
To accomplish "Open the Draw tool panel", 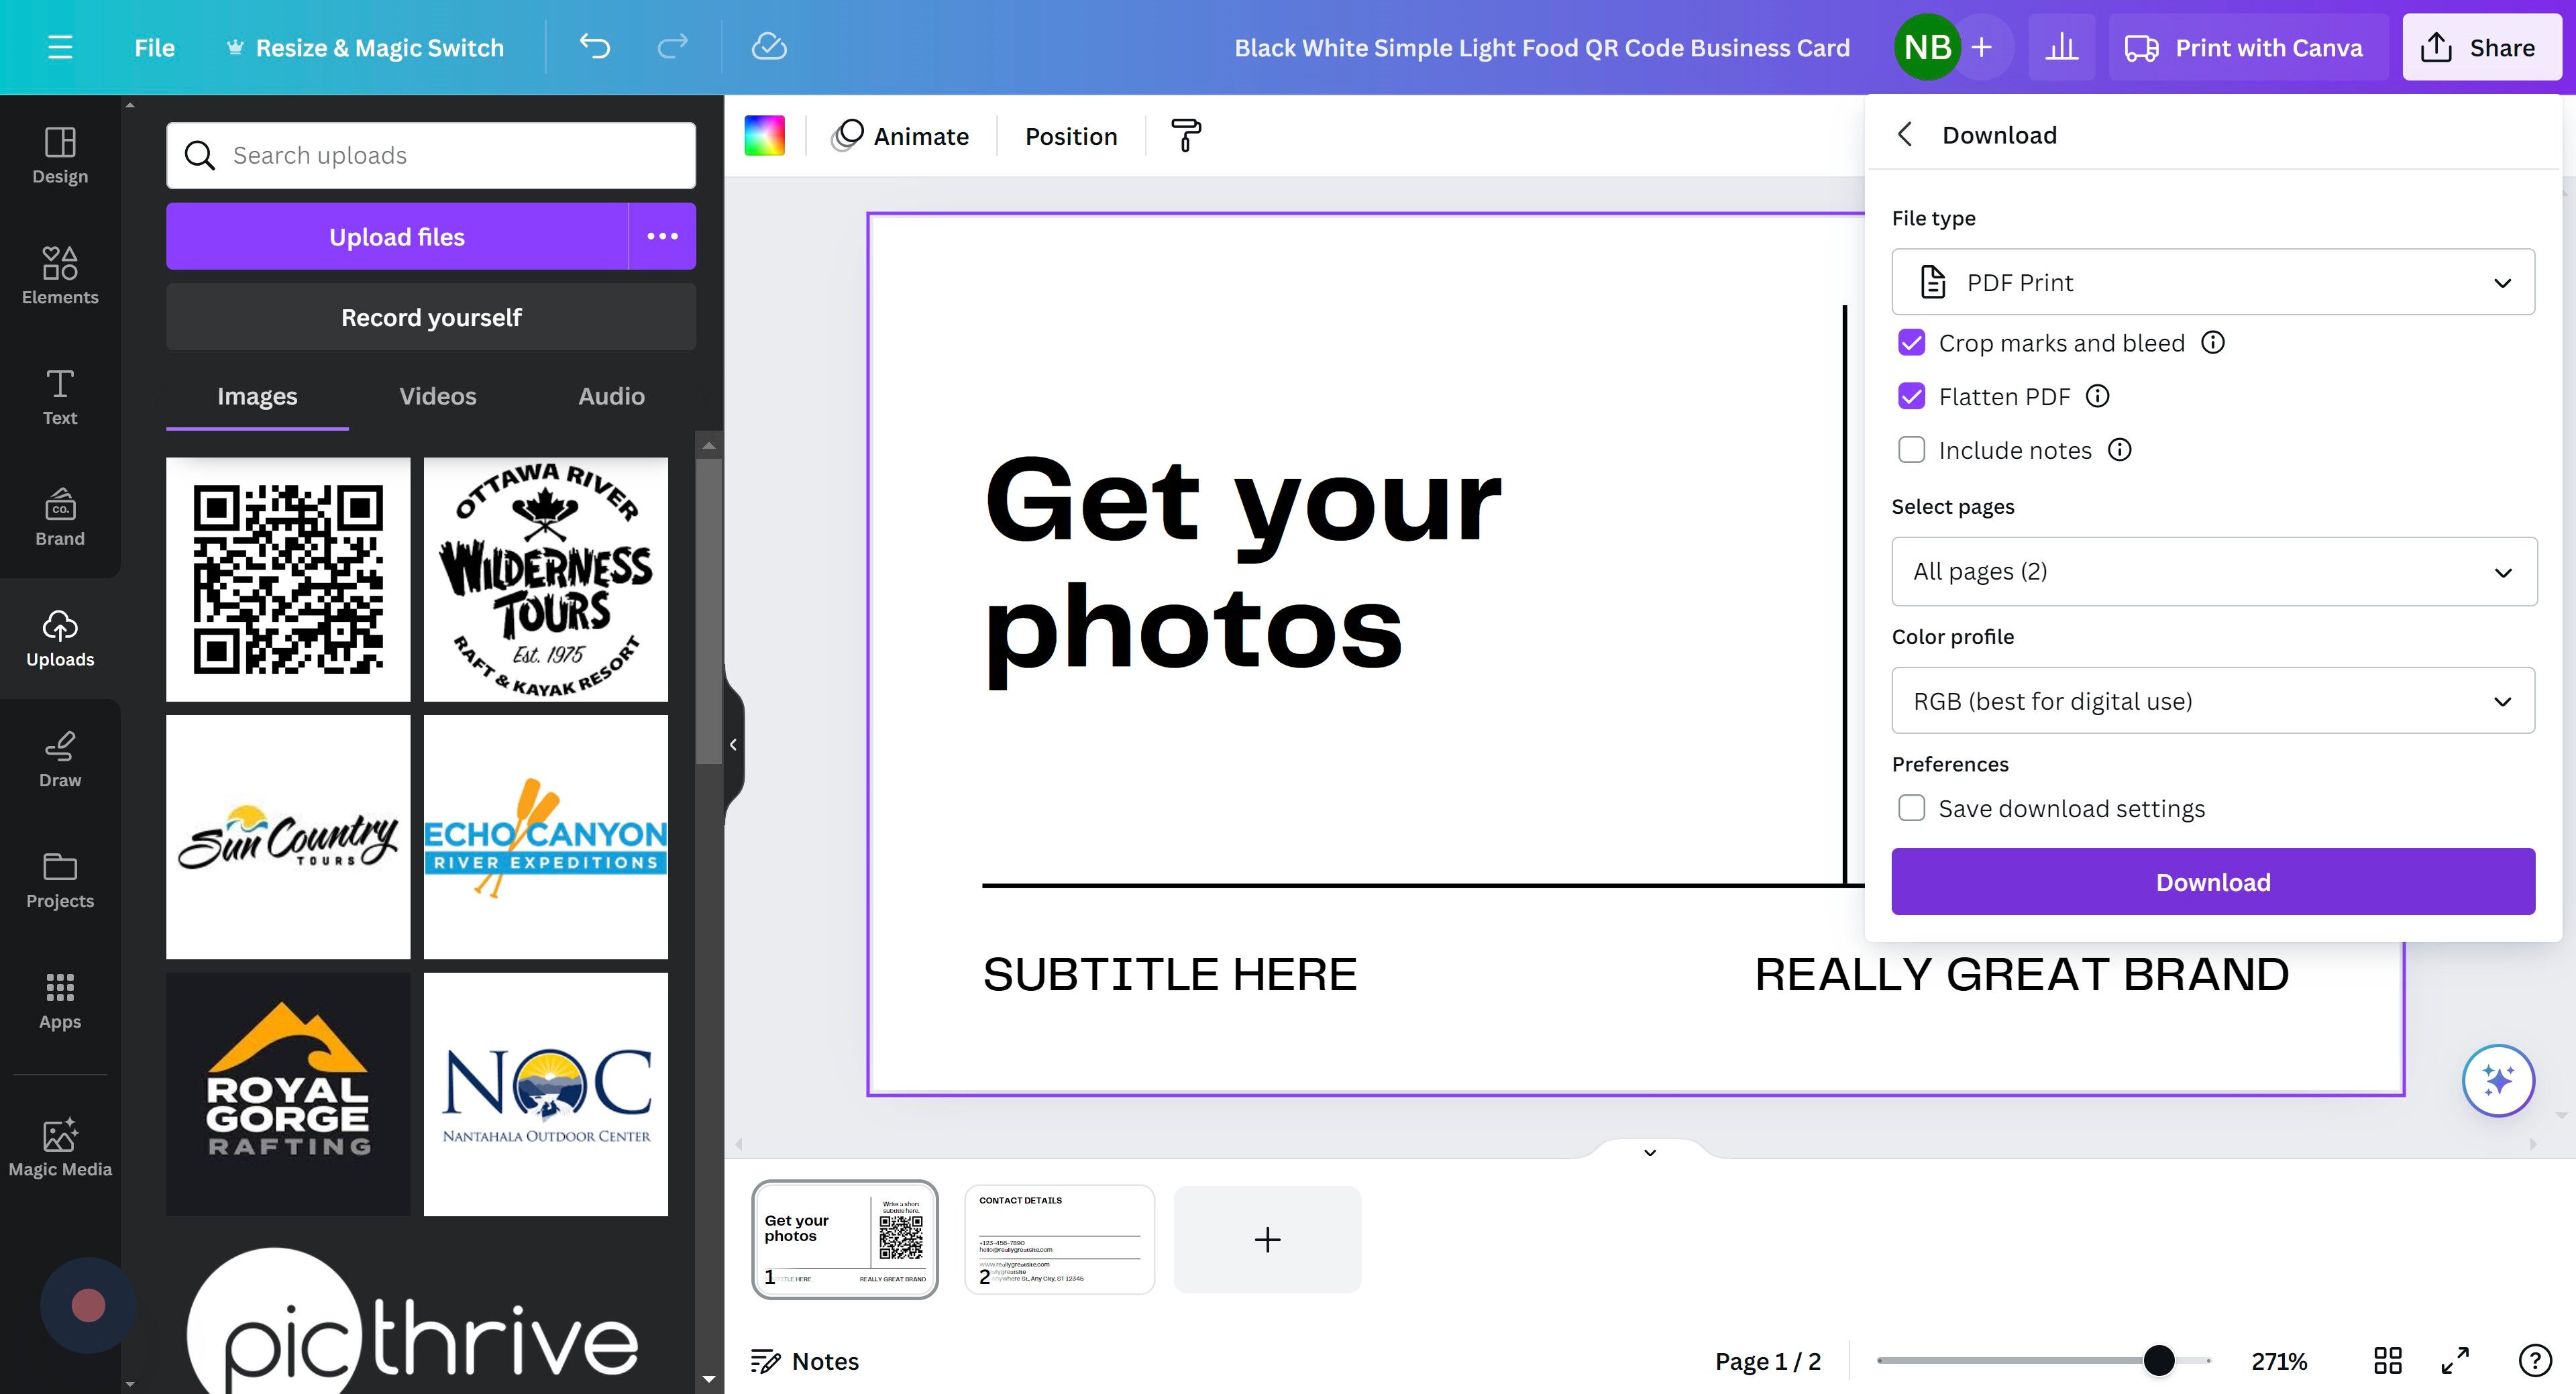I will (60, 758).
